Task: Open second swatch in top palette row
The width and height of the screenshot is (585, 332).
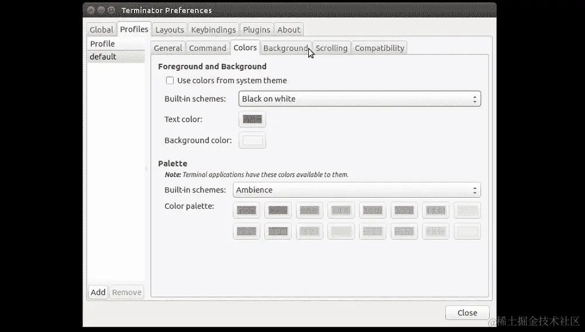Action: pos(278,210)
